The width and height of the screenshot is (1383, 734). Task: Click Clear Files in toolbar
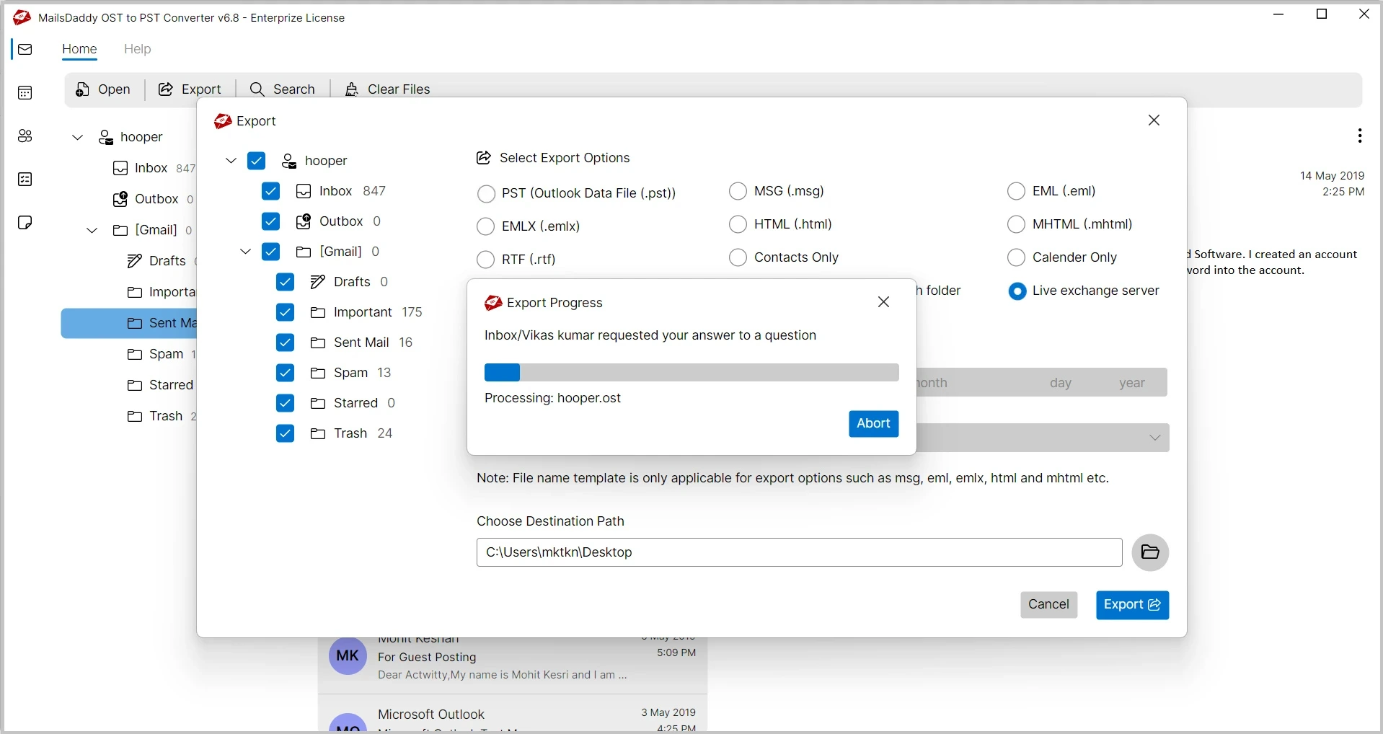[x=388, y=89]
